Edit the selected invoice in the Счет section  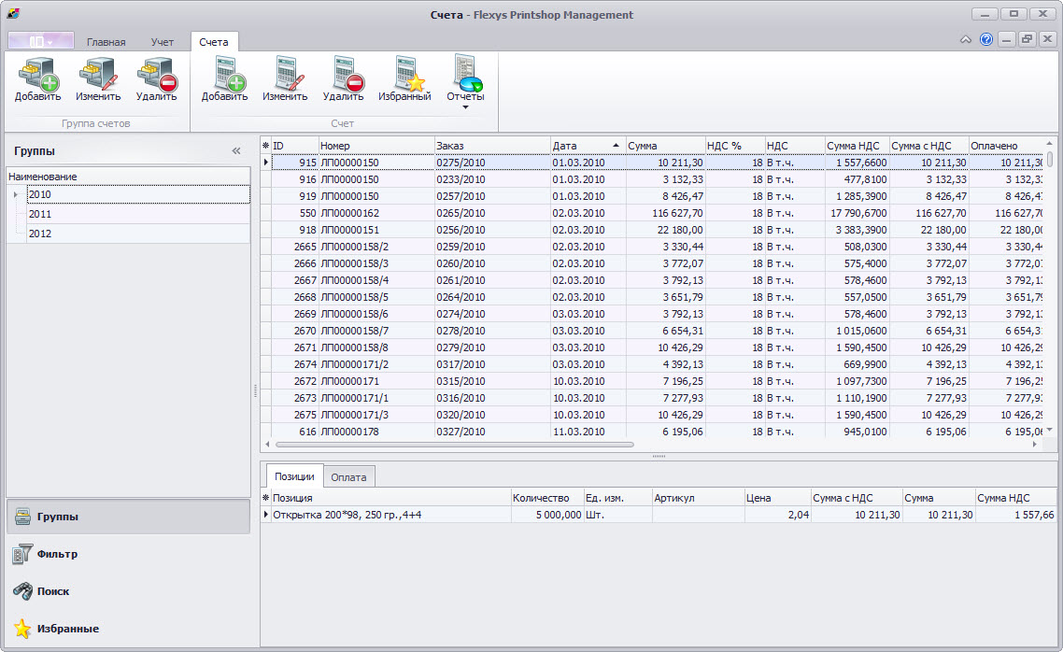[x=285, y=80]
